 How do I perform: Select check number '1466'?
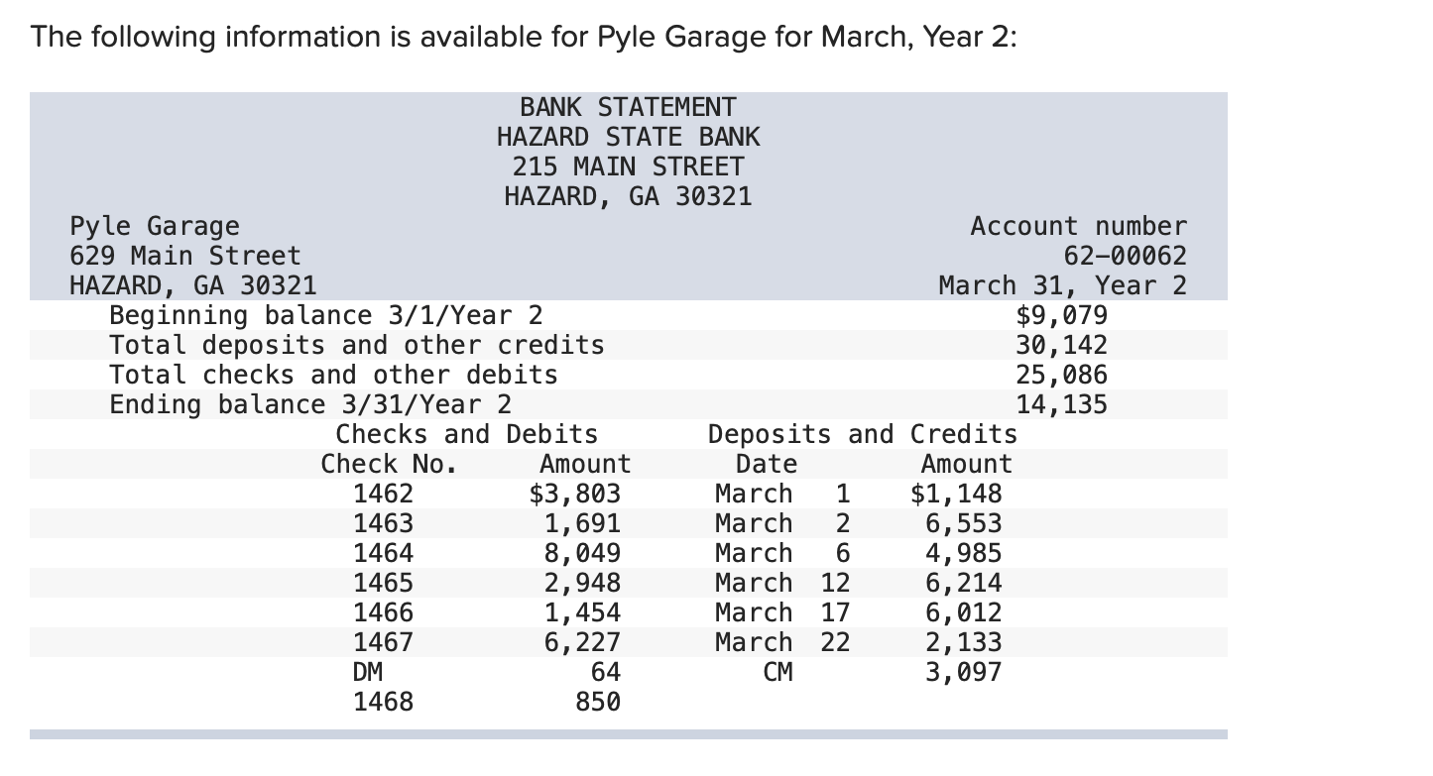tap(383, 612)
